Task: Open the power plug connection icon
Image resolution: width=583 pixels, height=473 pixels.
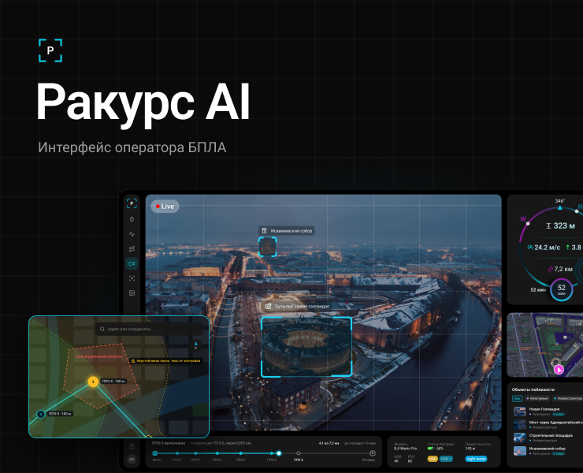Action: tap(132, 219)
